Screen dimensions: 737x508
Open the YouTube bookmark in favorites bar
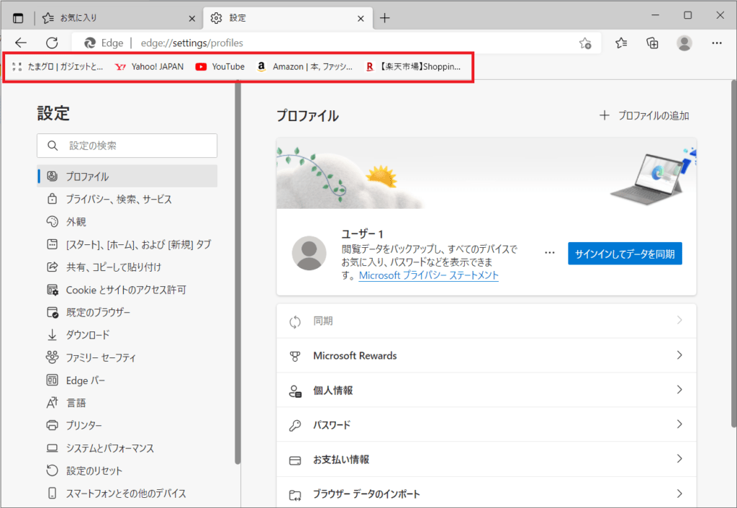[220, 66]
